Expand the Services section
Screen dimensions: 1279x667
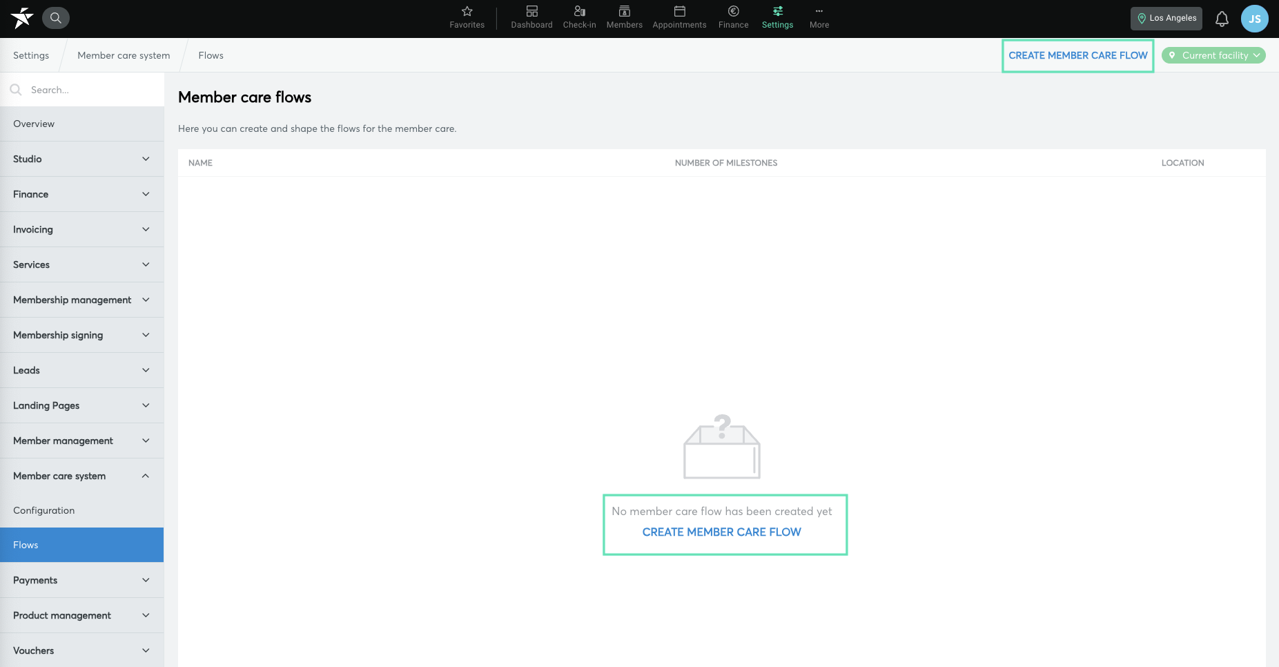[x=82, y=265]
